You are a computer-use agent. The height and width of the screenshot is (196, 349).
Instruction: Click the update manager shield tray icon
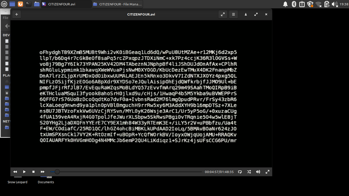(x=310, y=4)
